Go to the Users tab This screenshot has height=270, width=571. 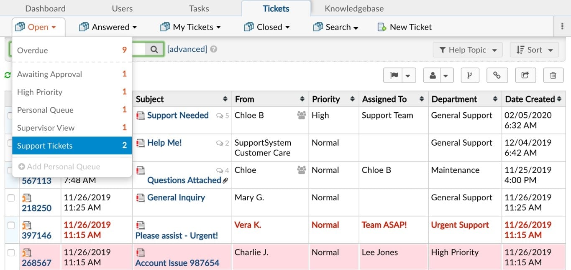point(122,8)
